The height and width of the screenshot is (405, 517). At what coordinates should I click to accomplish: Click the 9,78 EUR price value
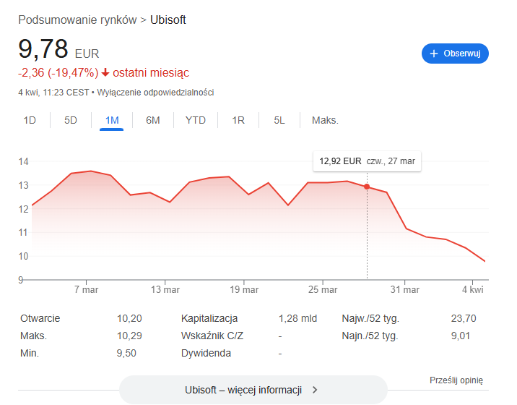(x=43, y=49)
